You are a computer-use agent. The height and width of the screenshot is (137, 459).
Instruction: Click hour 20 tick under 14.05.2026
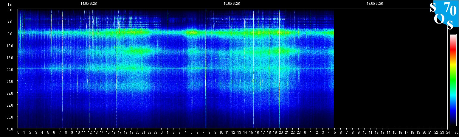pos(137,132)
